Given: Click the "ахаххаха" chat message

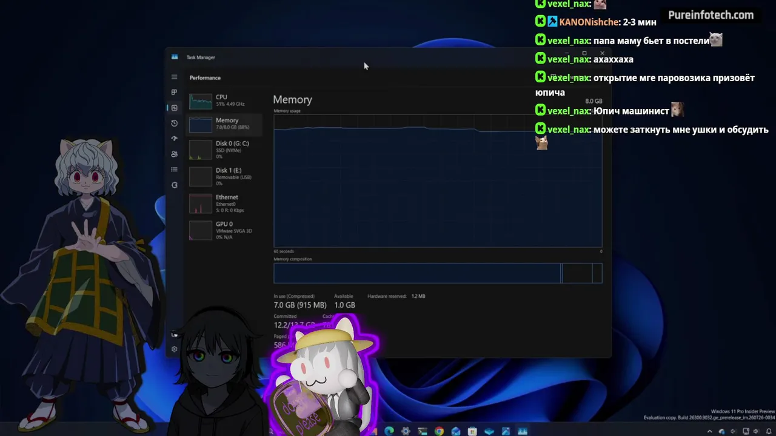Looking at the screenshot, I should coord(614,59).
